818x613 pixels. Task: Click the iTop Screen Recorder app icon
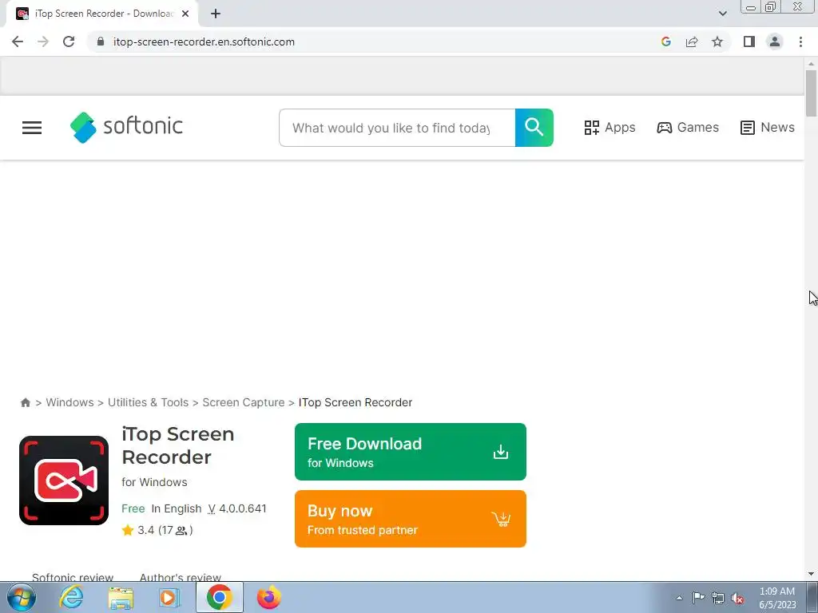coord(64,481)
